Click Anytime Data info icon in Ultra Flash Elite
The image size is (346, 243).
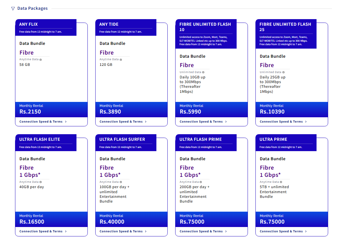pyautogui.click(x=41, y=182)
